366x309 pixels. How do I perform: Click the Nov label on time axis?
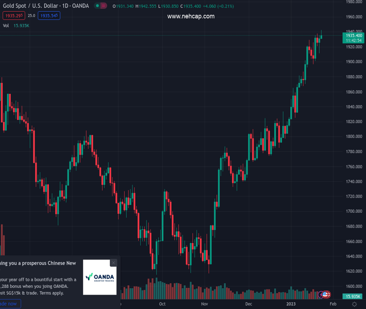[x=205, y=304]
